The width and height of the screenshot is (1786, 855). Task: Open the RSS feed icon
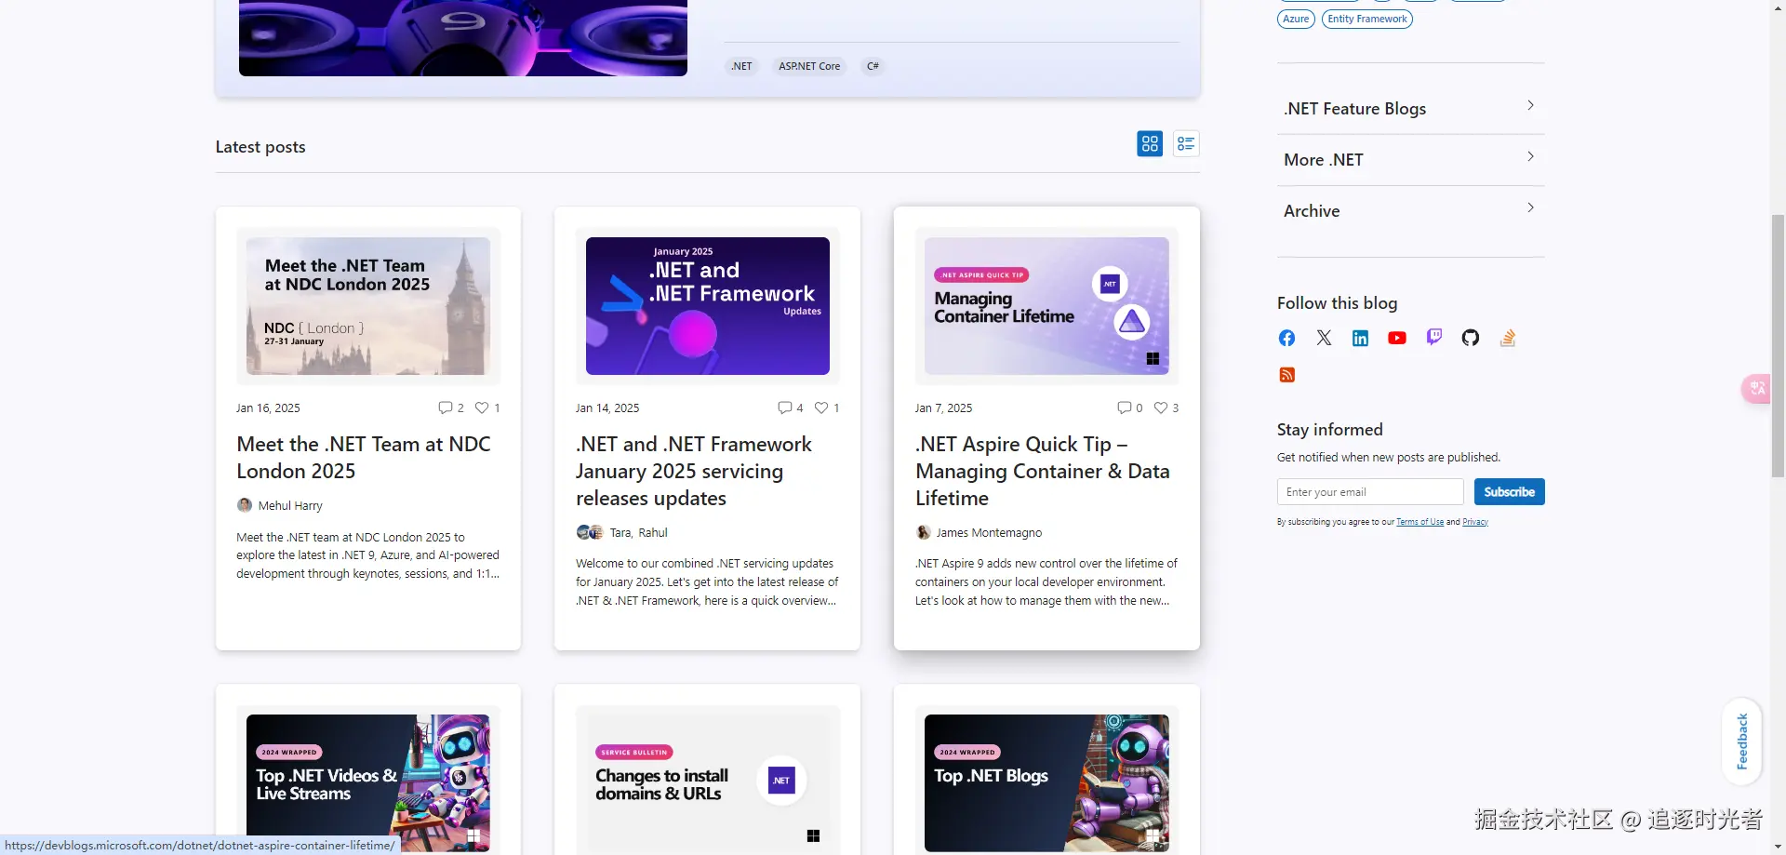coord(1286,375)
